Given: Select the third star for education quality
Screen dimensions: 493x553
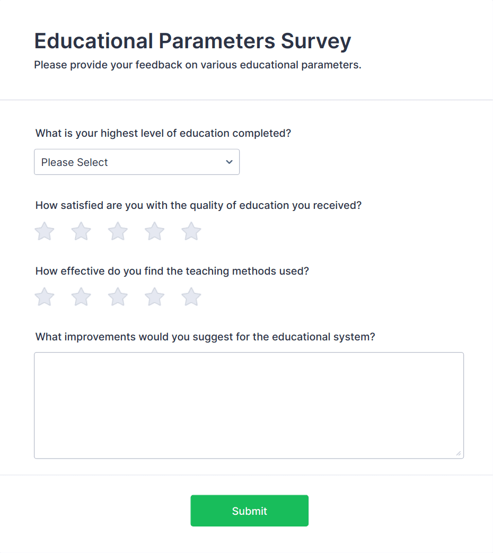Looking at the screenshot, I should 117,231.
